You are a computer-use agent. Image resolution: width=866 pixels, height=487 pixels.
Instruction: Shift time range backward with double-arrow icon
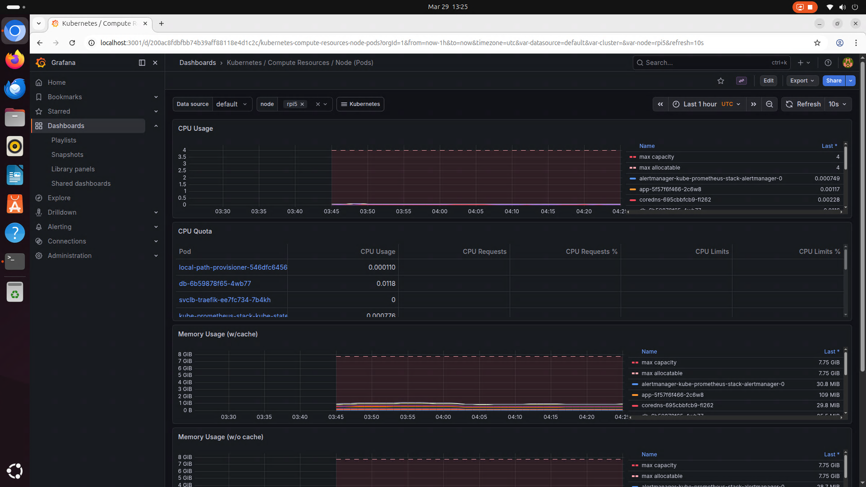660,104
